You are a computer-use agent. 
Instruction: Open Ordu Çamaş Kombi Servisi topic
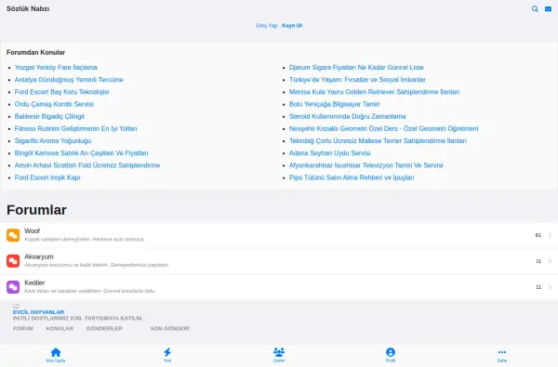point(54,104)
